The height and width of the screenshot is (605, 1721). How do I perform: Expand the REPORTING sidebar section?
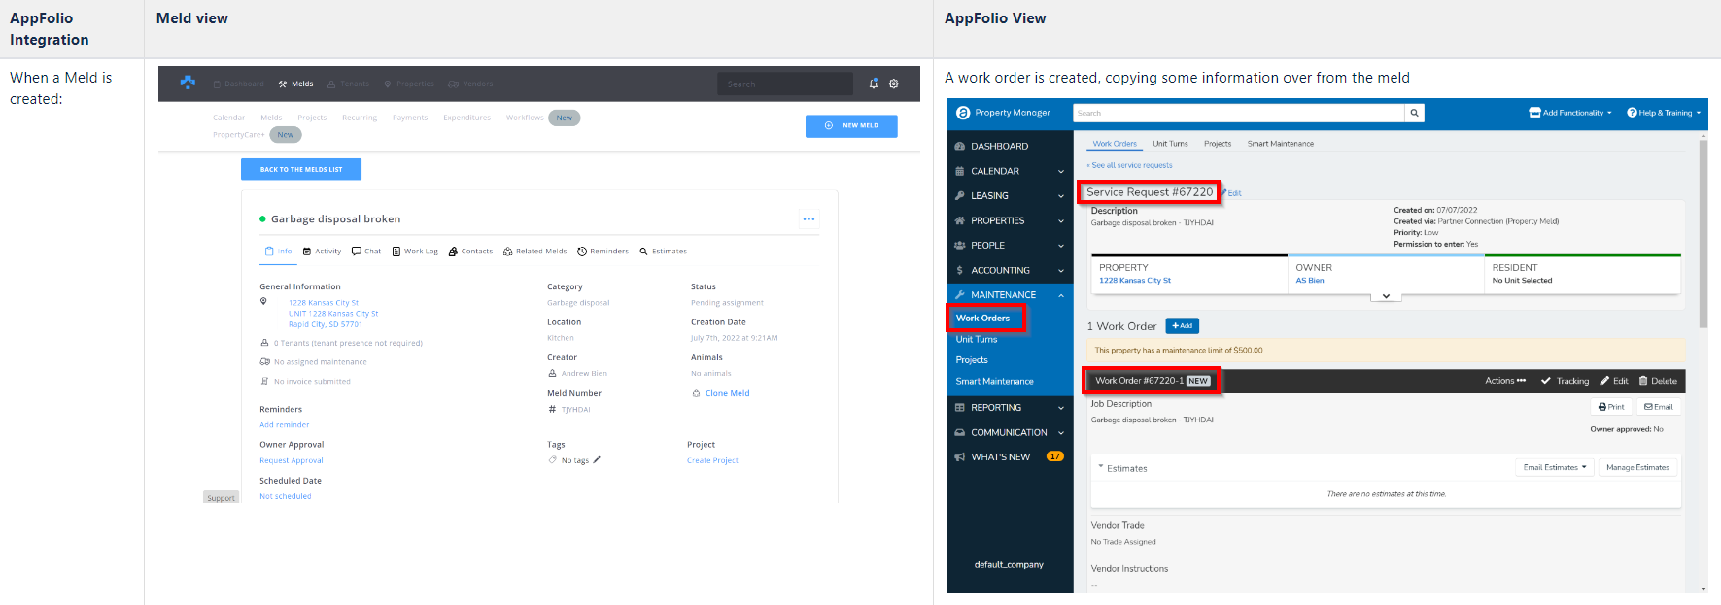(x=1010, y=408)
